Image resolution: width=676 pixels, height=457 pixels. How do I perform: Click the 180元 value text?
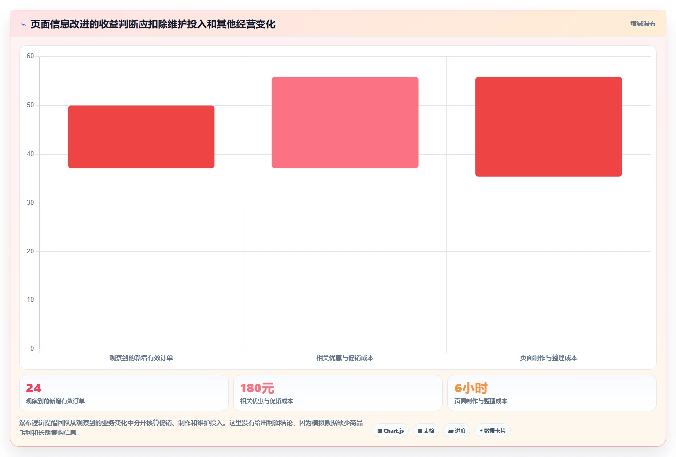pyautogui.click(x=257, y=388)
